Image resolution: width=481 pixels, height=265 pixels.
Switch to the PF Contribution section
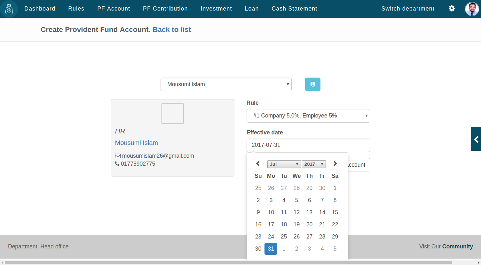pyautogui.click(x=165, y=9)
